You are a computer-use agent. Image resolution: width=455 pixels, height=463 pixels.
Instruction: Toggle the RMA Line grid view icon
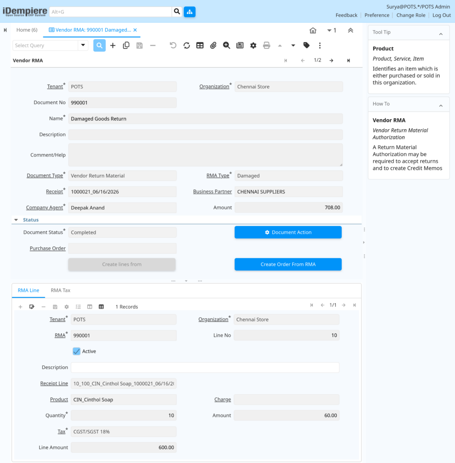tap(102, 307)
